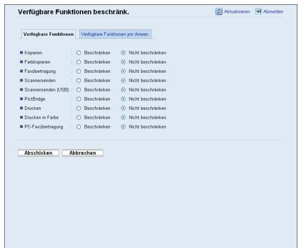298x248 pixels.
Task: Click the Abbrechen button
Action: pyautogui.click(x=83, y=153)
